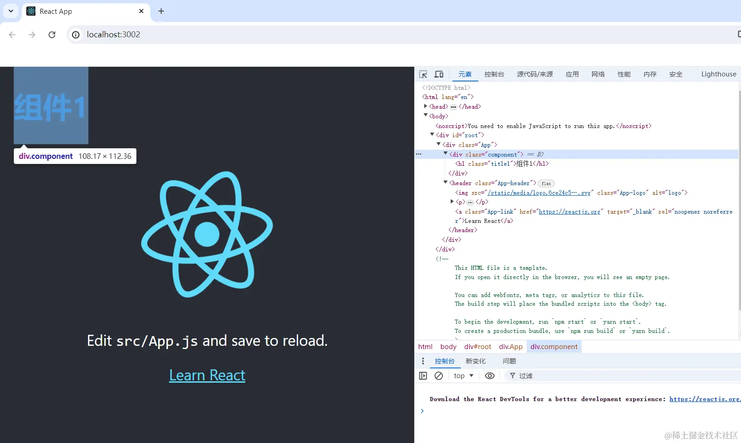Close the React App tab
741x443 pixels.
141,11
